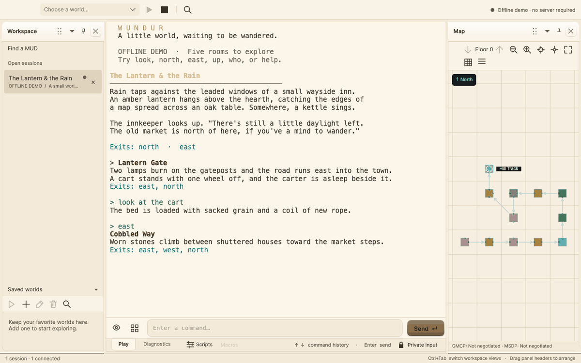Image resolution: width=581 pixels, height=363 pixels.
Task: Connect to saved world via play icon
Action: click(x=12, y=304)
